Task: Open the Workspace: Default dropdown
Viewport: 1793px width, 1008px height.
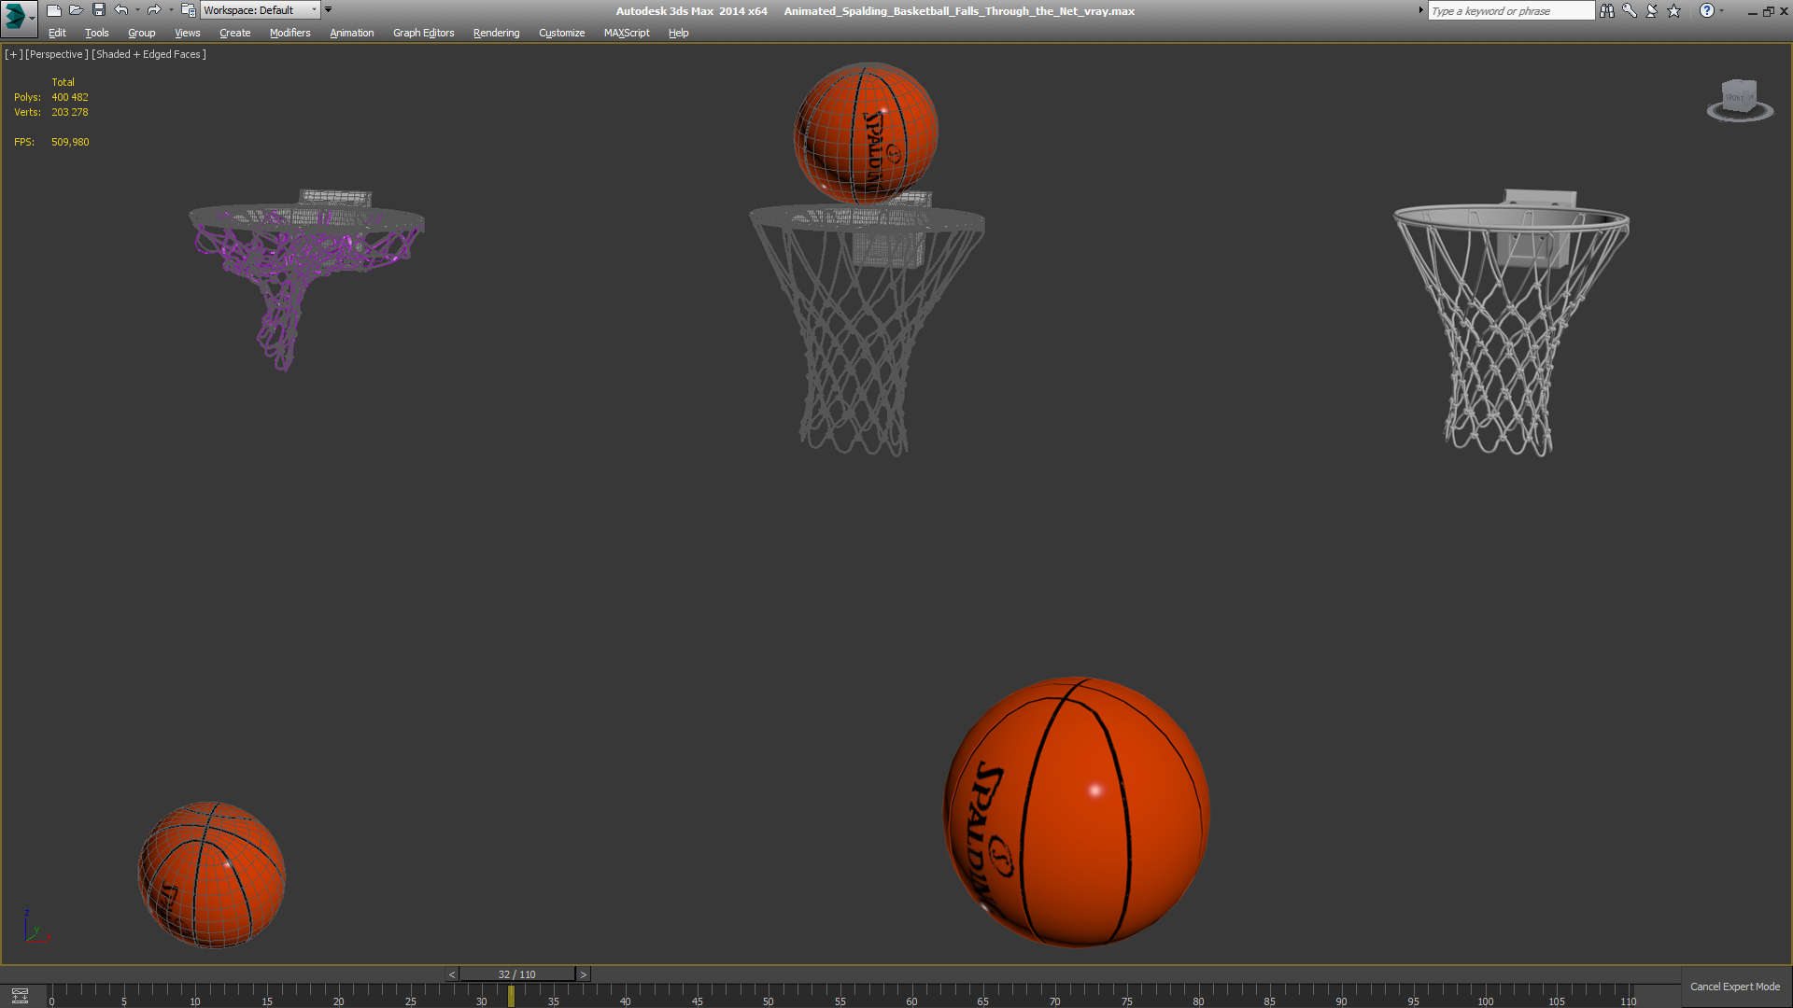Action: [x=261, y=10]
